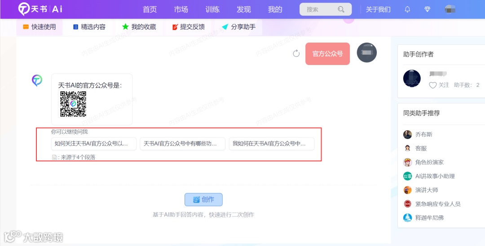Click the document source icon
485x246 pixels.
[x=54, y=157]
